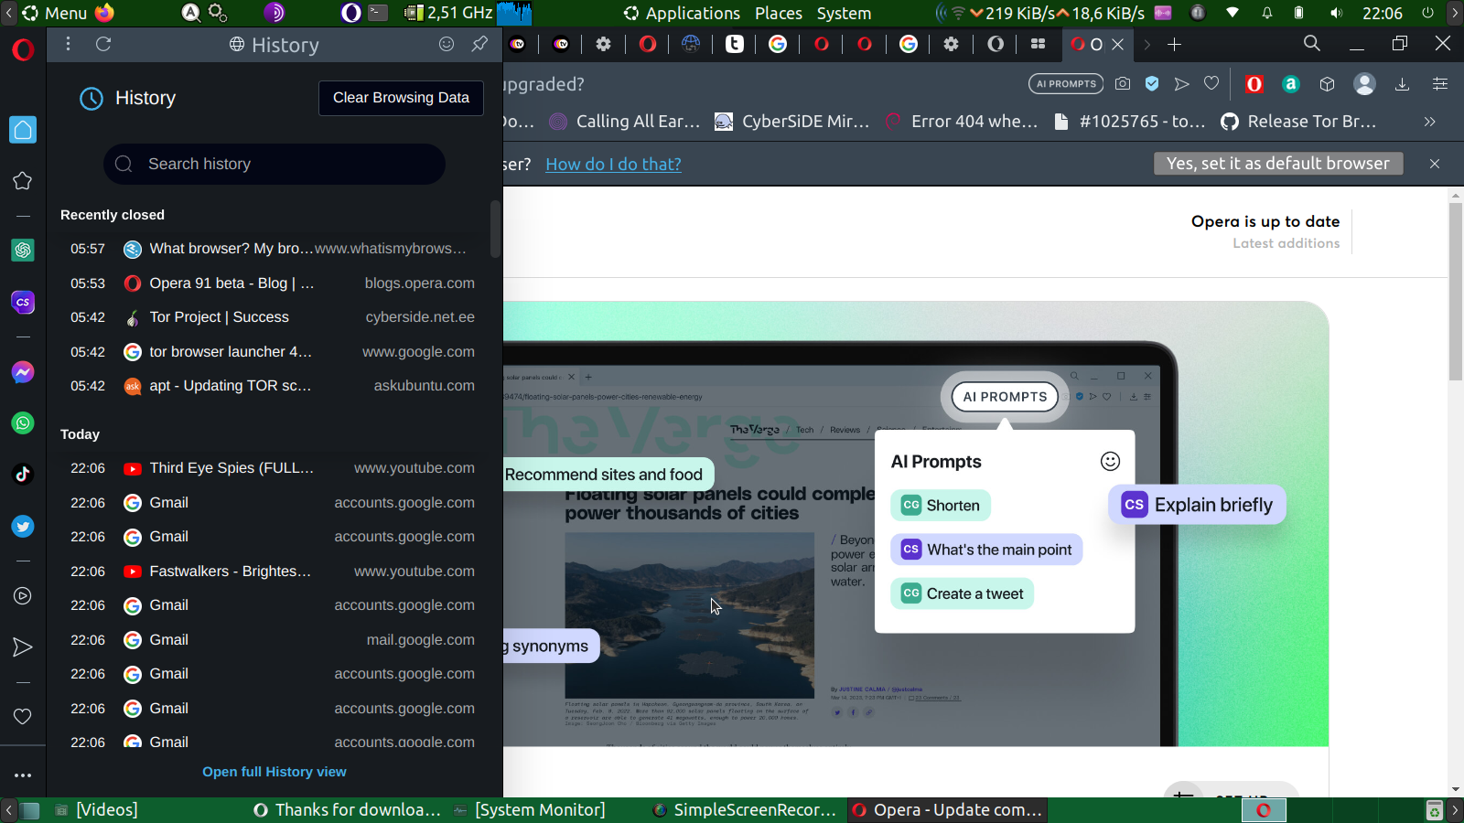Open Twitter in the sidebar
This screenshot has width=1464, height=823.
tap(23, 526)
